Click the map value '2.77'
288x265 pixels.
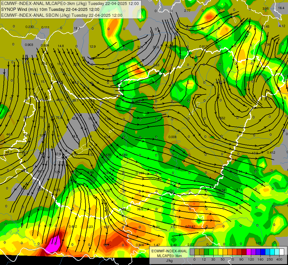pyautogui.click(x=187, y=11)
